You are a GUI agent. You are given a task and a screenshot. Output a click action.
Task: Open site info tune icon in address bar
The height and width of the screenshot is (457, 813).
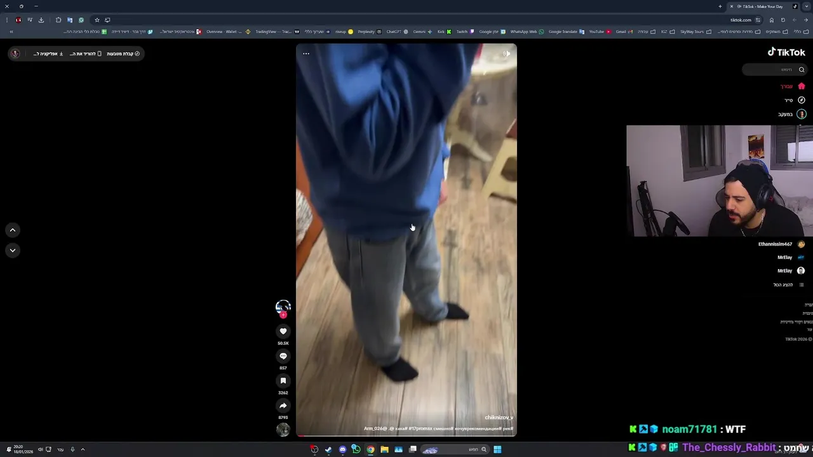click(758, 20)
